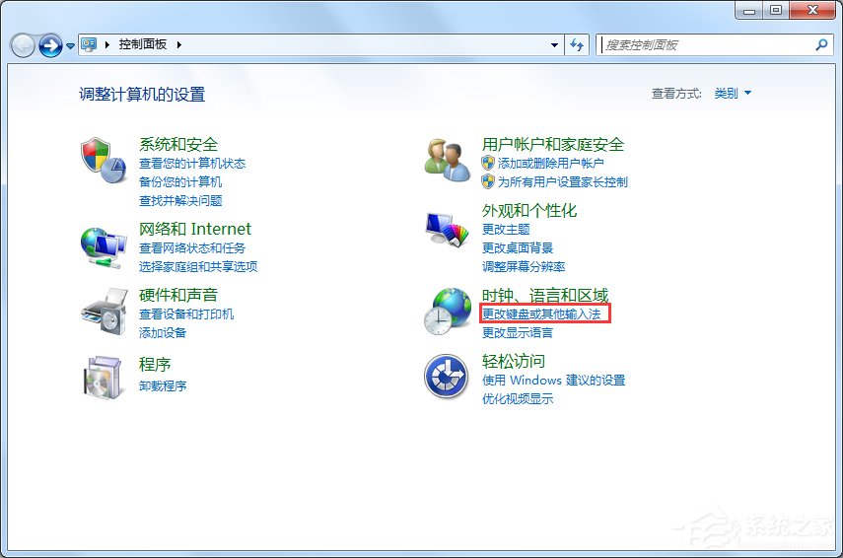
Task: Select 调整屏幕分辨率 link
Action: click(x=524, y=266)
